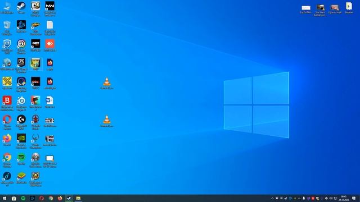Launch the AnyDesk shortcut
Image resolution: width=360 pixels, height=202 pixels.
[x=50, y=45]
